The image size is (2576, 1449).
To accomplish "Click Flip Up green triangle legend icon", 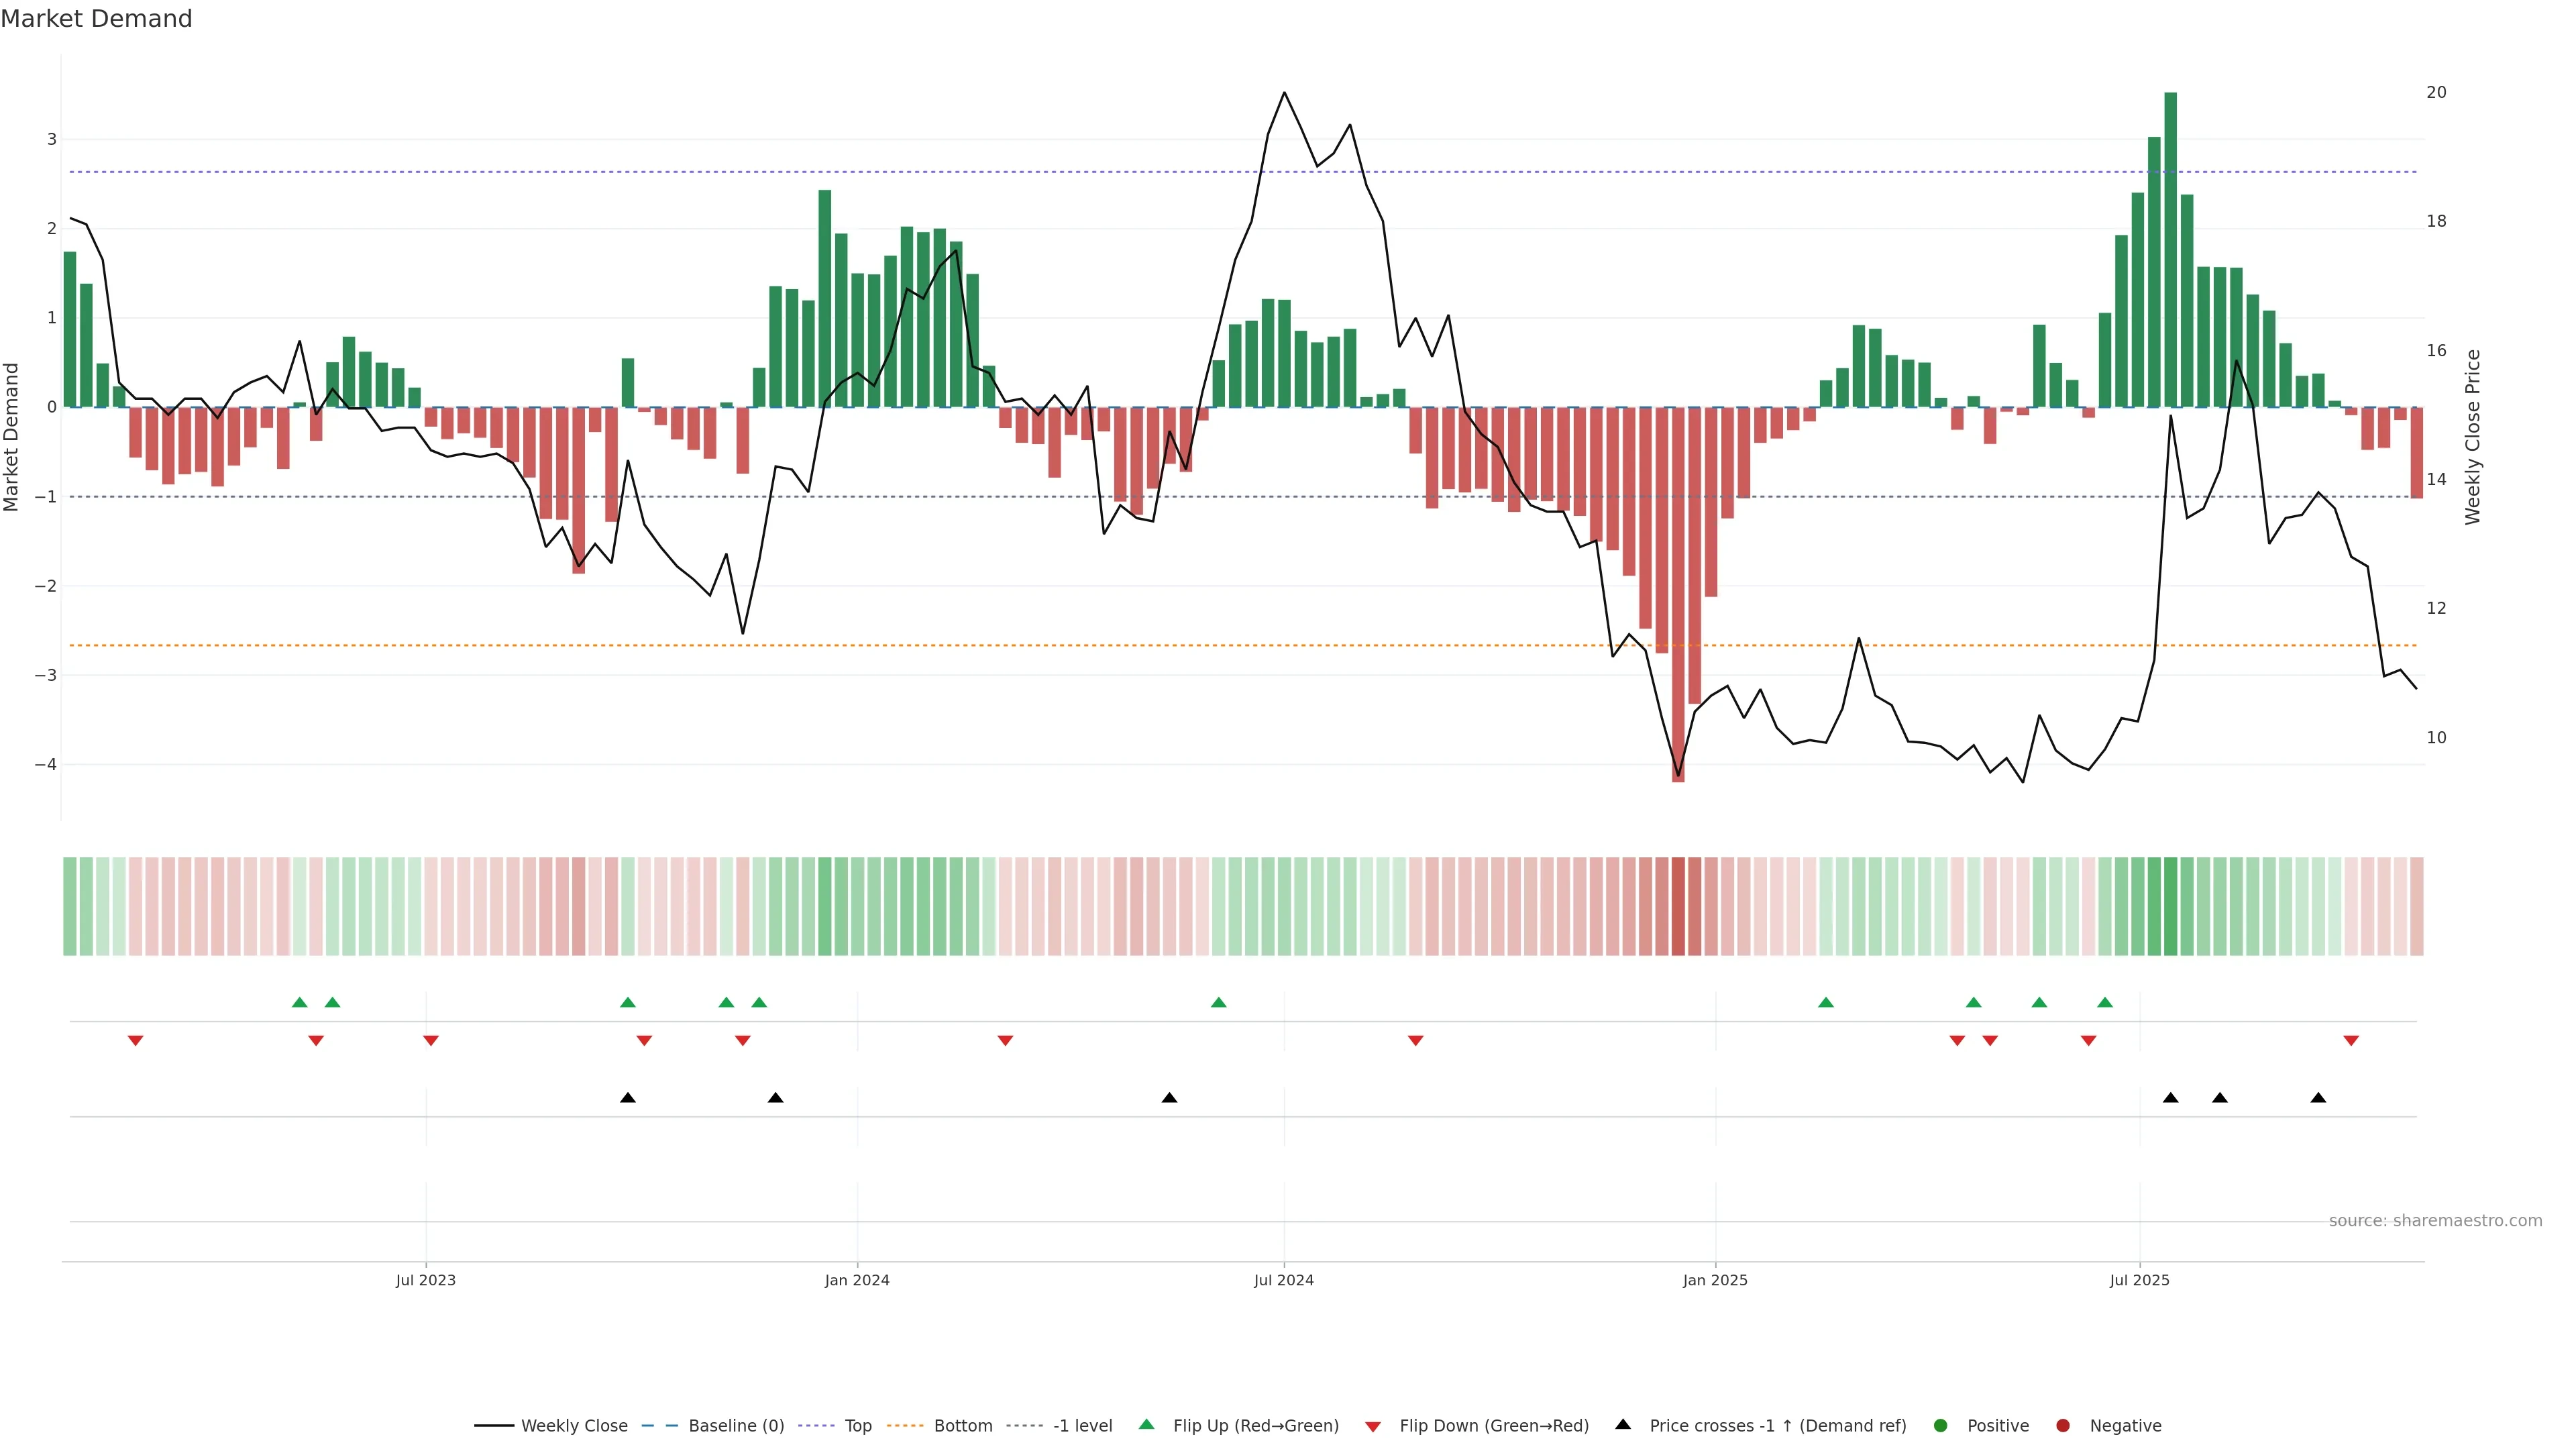I will click(1147, 1424).
